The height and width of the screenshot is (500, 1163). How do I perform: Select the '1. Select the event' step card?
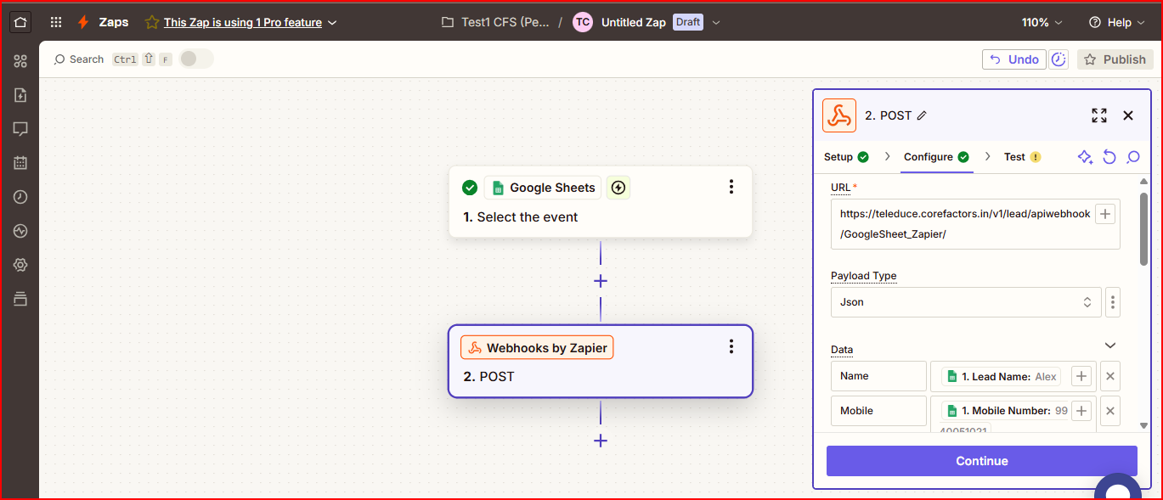click(601, 202)
